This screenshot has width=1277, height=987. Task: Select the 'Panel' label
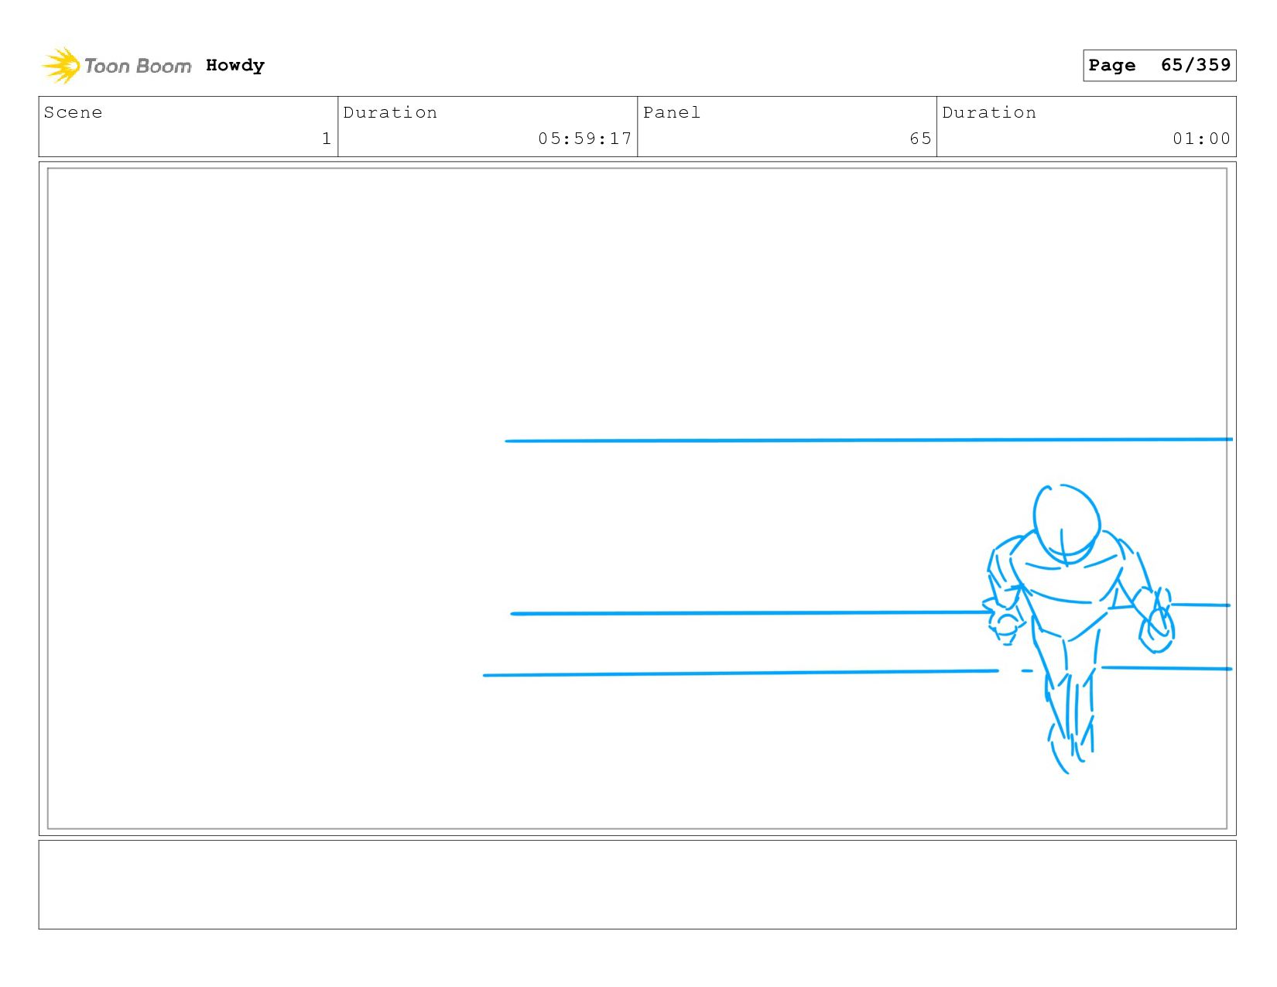click(x=672, y=112)
